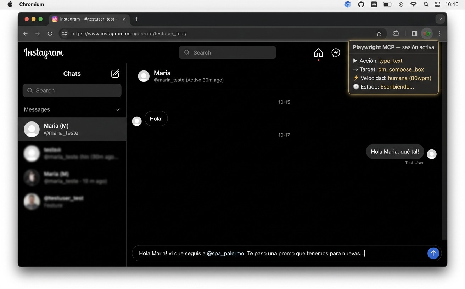Click the "Playwright MCP — sesión activa" popup title
Screen dimensions: 465x289
[x=393, y=47]
